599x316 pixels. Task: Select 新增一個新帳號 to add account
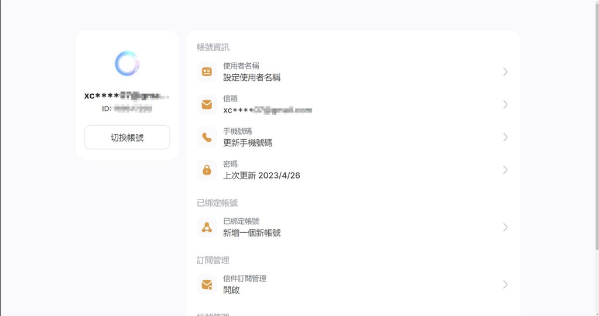point(252,233)
